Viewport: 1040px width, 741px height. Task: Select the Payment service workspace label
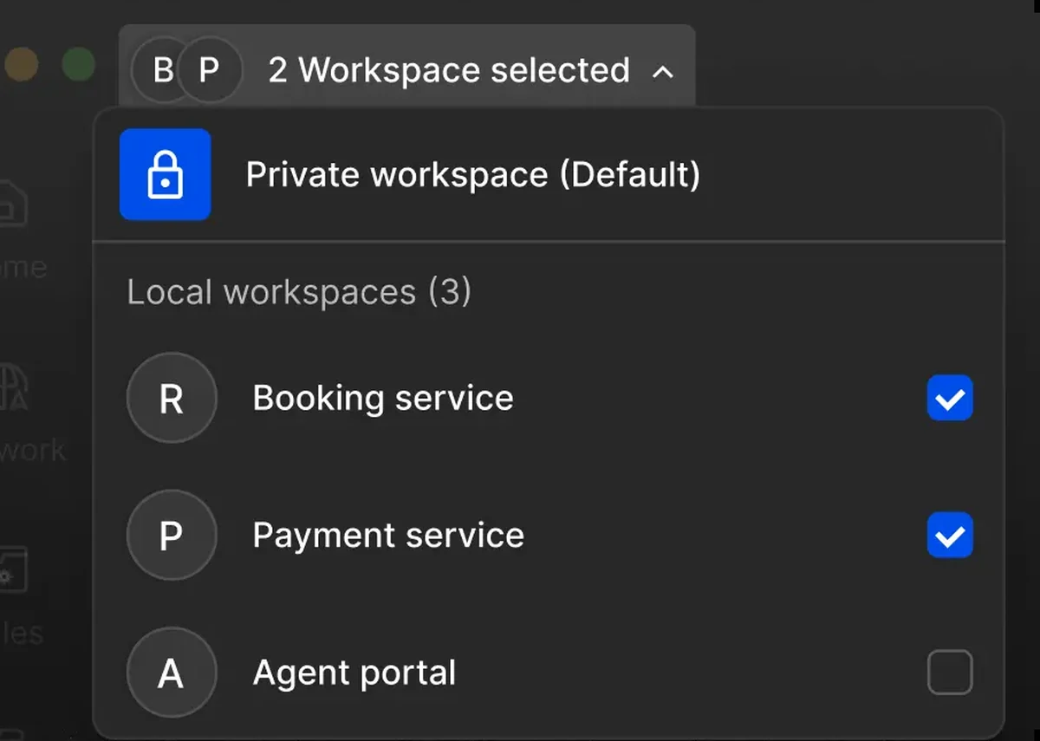click(388, 536)
